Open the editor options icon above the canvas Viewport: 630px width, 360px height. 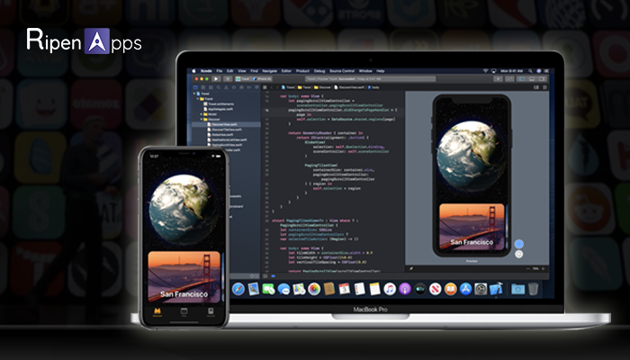coord(536,87)
